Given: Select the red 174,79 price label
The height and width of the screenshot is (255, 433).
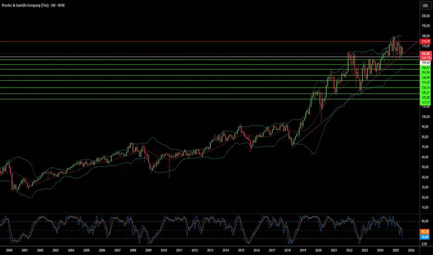Looking at the screenshot, I should click(x=426, y=41).
